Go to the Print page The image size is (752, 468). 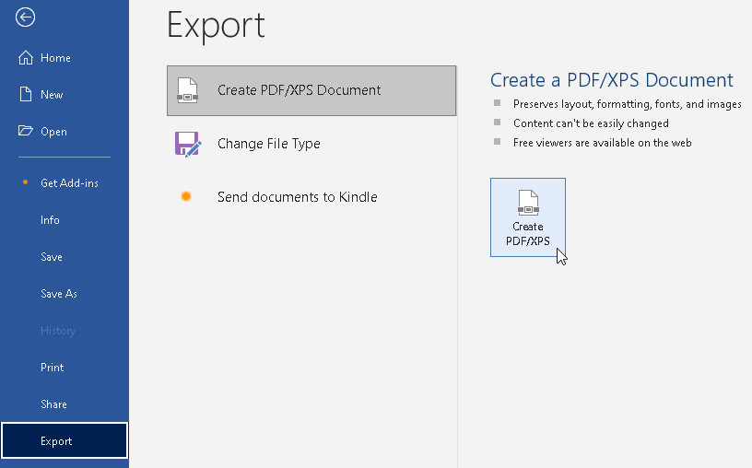(x=53, y=368)
